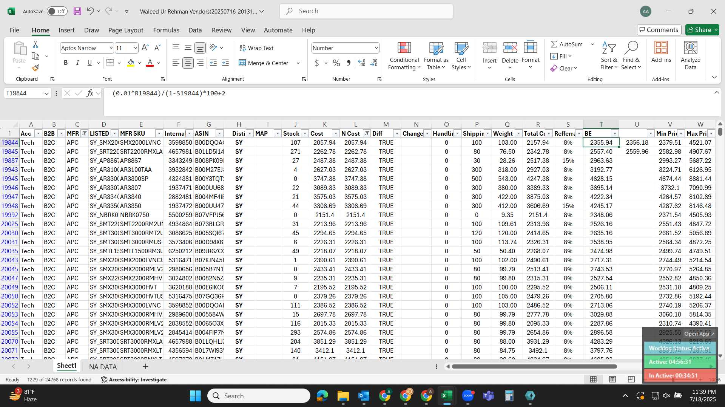Click the Font Color red swatch
Image resolution: width=725 pixels, height=407 pixels.
[x=150, y=63]
